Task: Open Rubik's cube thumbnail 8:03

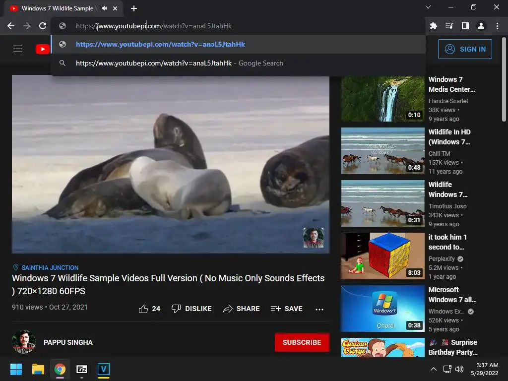Action: 382,256
